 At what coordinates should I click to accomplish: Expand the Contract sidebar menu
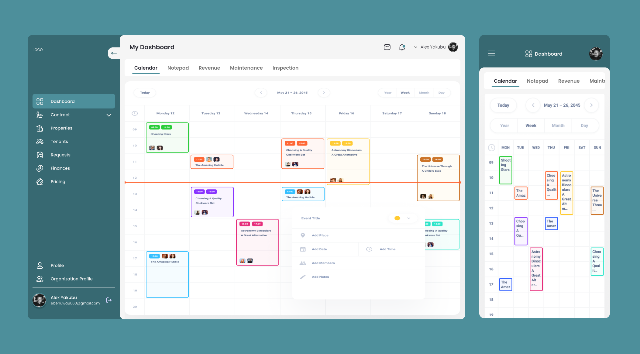coord(108,115)
